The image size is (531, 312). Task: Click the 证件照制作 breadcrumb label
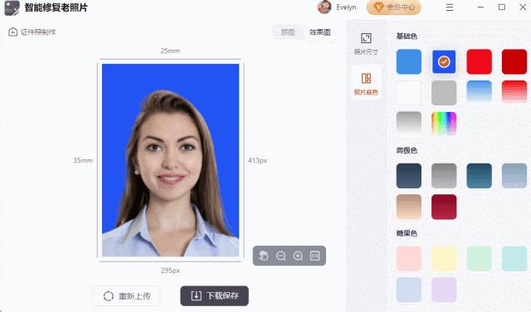tap(38, 32)
